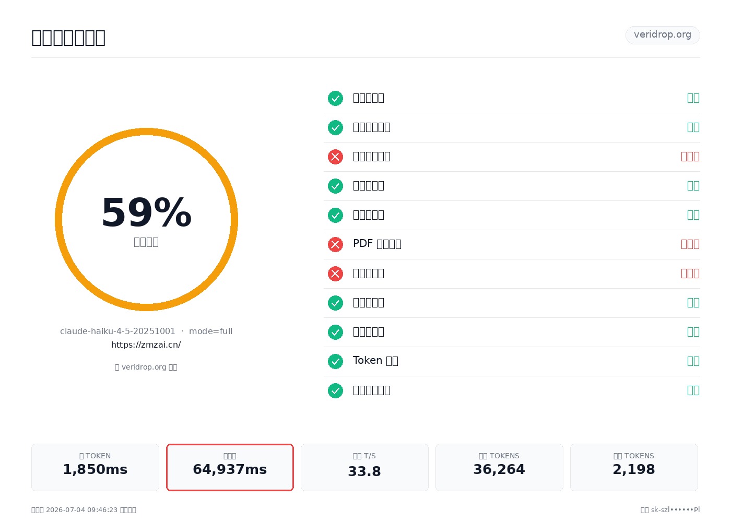Select the 2,198 TOKENS stat card
The width and height of the screenshot is (731, 522).
(x=634, y=467)
